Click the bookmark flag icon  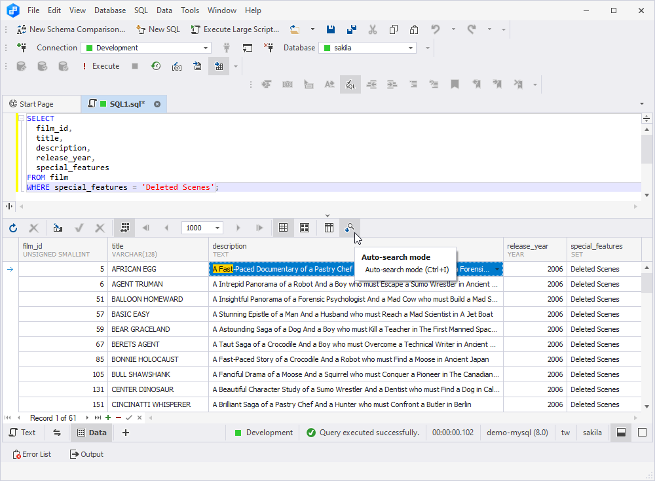point(455,84)
